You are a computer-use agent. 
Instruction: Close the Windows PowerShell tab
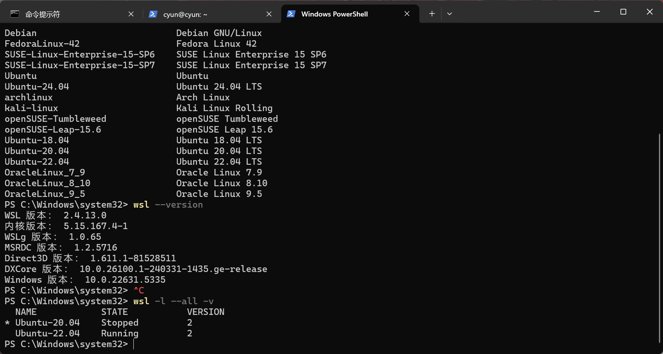(x=407, y=14)
